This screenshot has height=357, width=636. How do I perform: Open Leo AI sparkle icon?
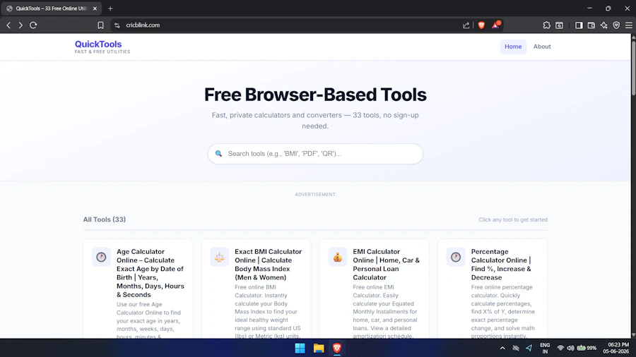point(604,25)
